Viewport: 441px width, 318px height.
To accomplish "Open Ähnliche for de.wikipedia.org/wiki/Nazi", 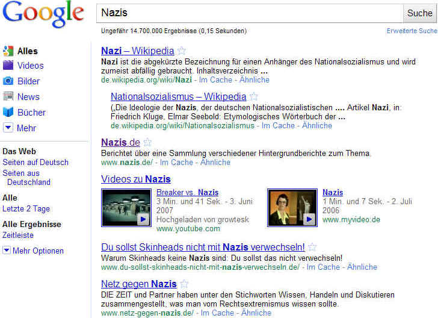I will tap(254, 79).
